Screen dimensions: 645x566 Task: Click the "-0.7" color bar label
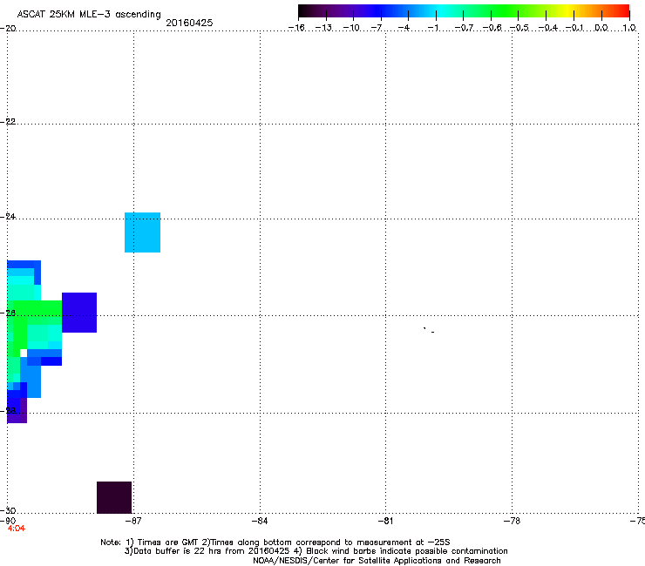(x=464, y=28)
